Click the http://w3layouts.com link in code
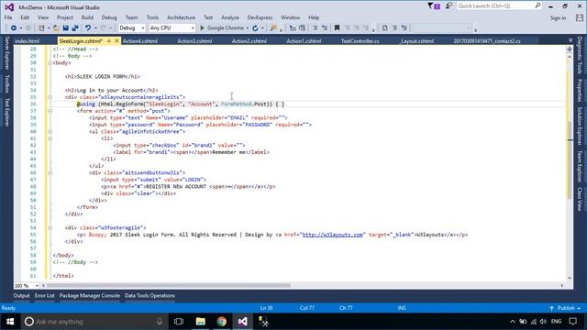The image size is (587, 330). pyautogui.click(x=332, y=235)
